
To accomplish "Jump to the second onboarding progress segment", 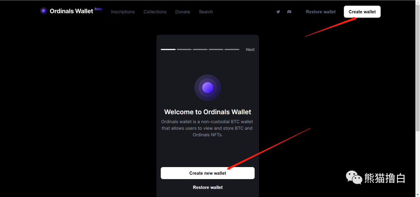I will pos(184,49).
